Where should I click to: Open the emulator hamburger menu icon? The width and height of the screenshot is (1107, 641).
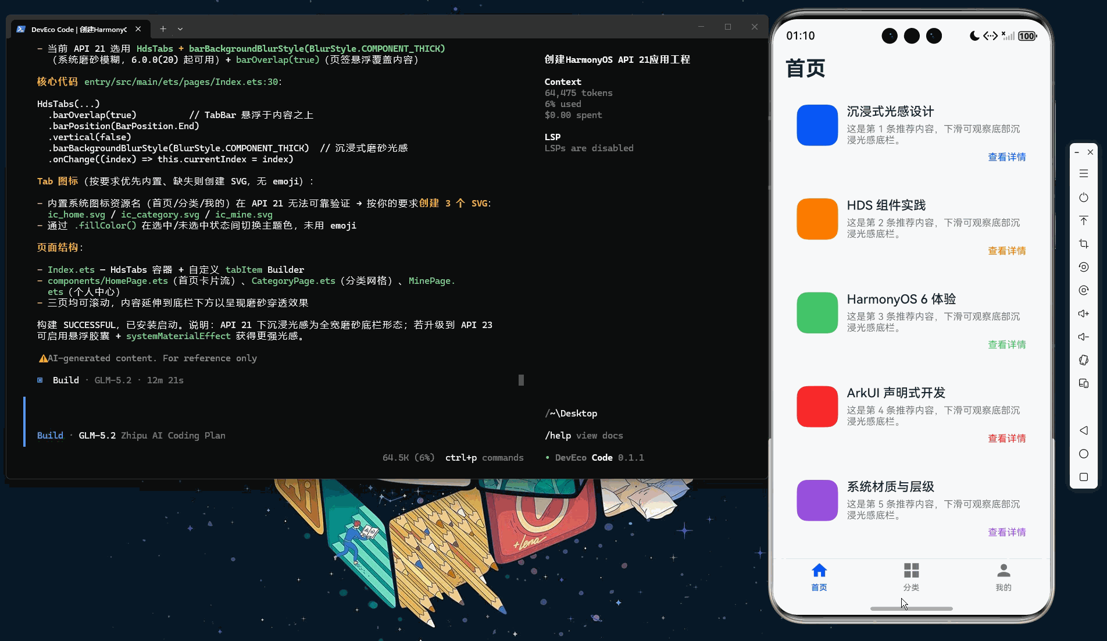click(1084, 173)
